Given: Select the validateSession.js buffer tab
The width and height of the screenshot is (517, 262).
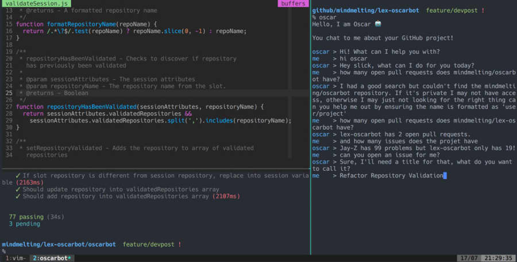Looking at the screenshot, I should pos(37,3).
